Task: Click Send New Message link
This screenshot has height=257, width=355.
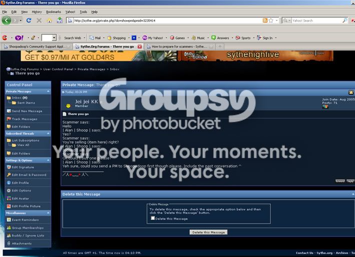Action: 27,111
